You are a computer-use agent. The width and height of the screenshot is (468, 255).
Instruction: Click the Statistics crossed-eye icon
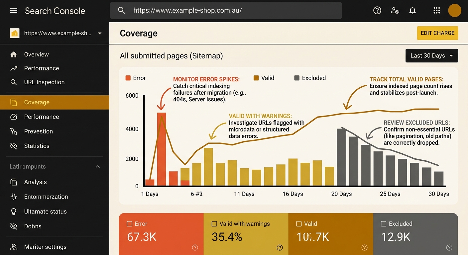tap(14, 146)
